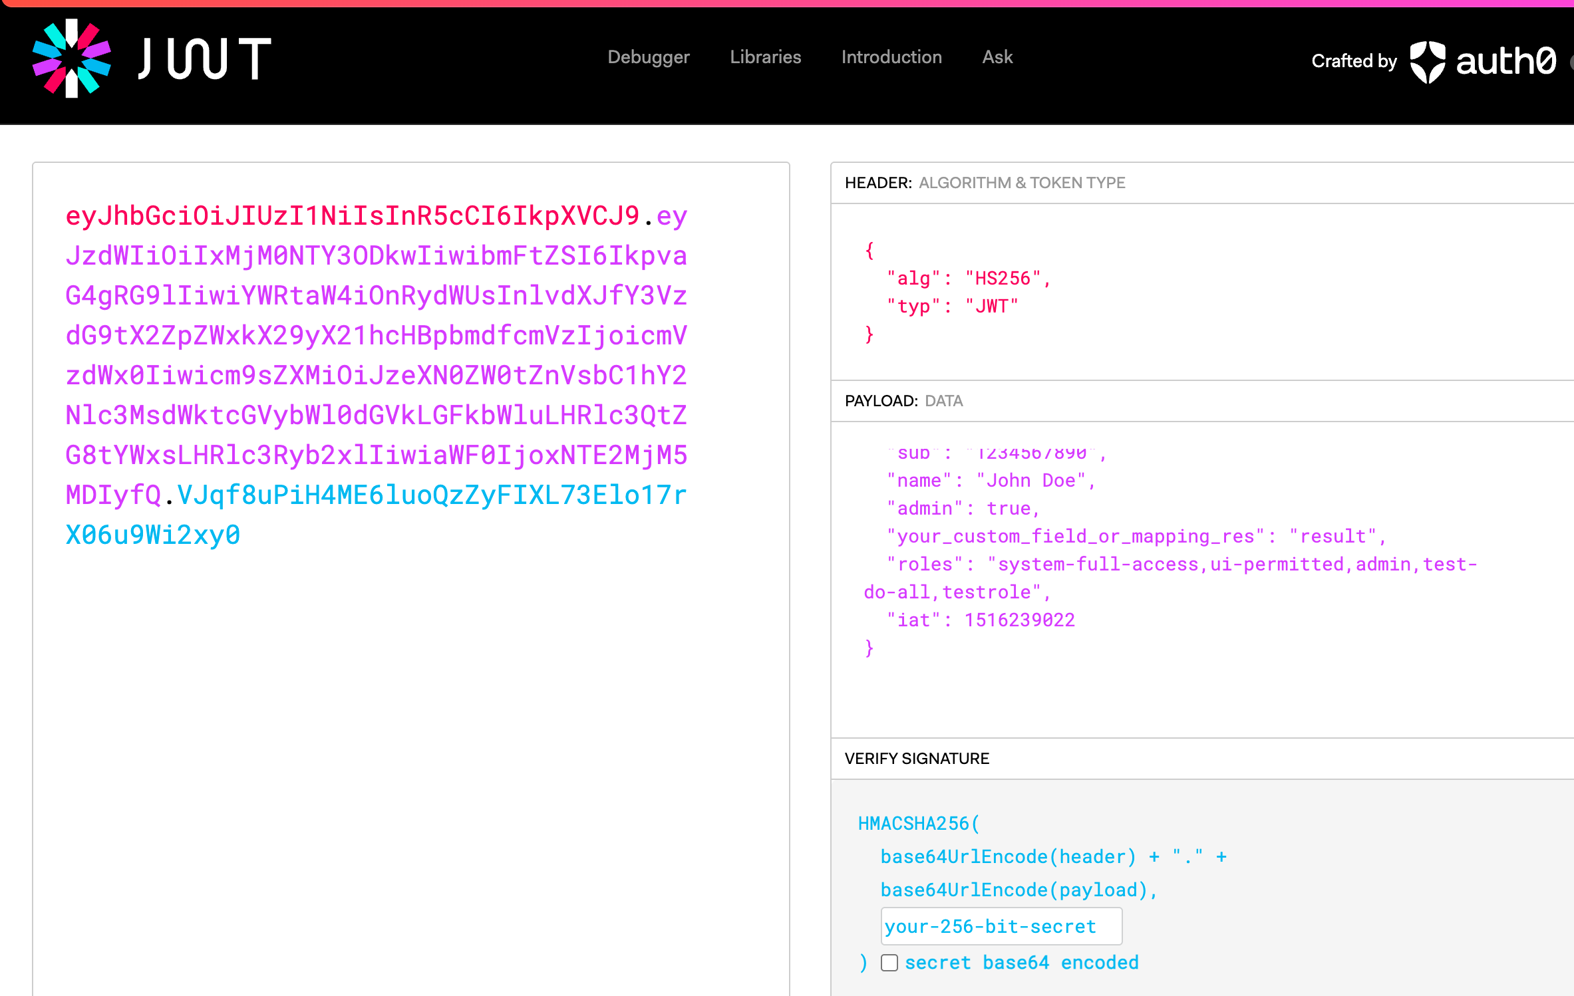
Task: Click the auth0 wordmark text
Action: [x=1505, y=62]
